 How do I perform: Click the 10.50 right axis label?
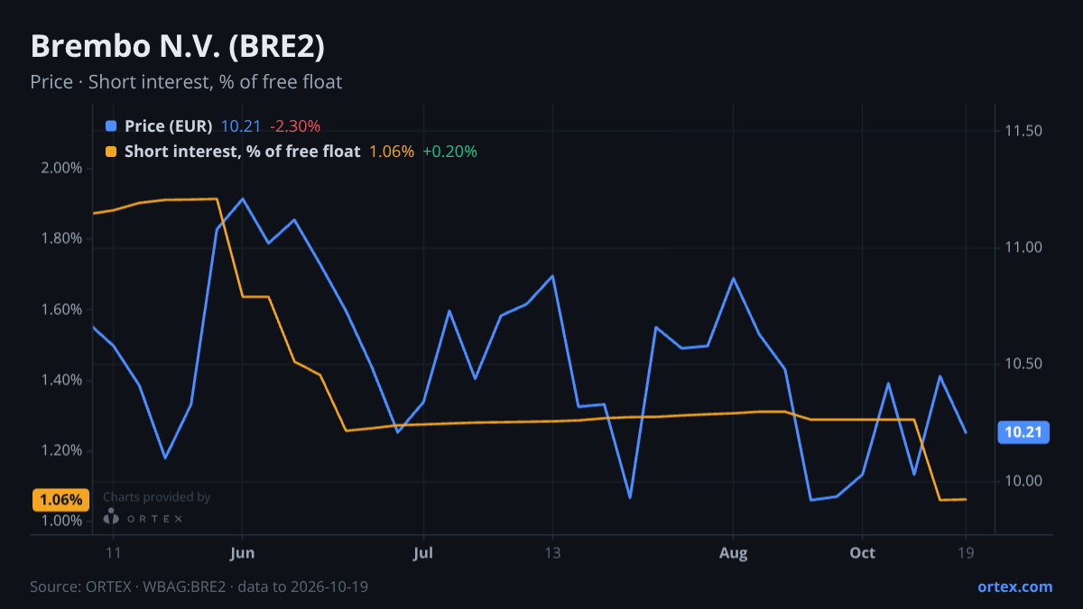click(1023, 364)
